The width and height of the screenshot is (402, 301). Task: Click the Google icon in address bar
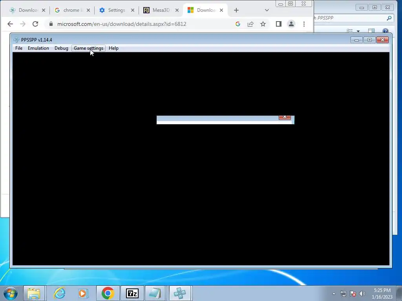coord(238,24)
